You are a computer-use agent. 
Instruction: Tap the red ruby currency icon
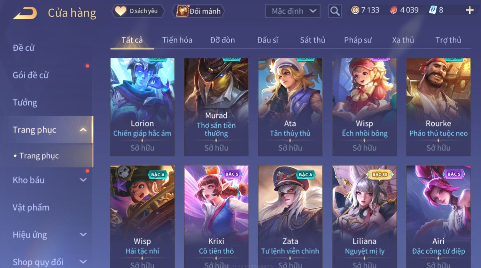[x=394, y=10]
